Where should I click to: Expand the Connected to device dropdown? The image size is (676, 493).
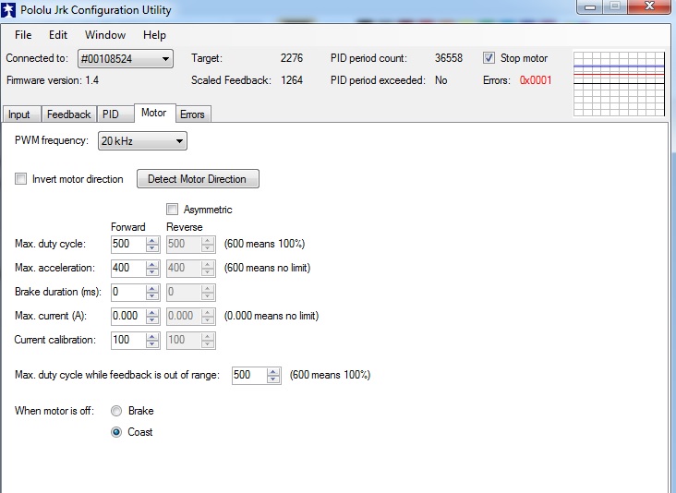tap(126, 59)
